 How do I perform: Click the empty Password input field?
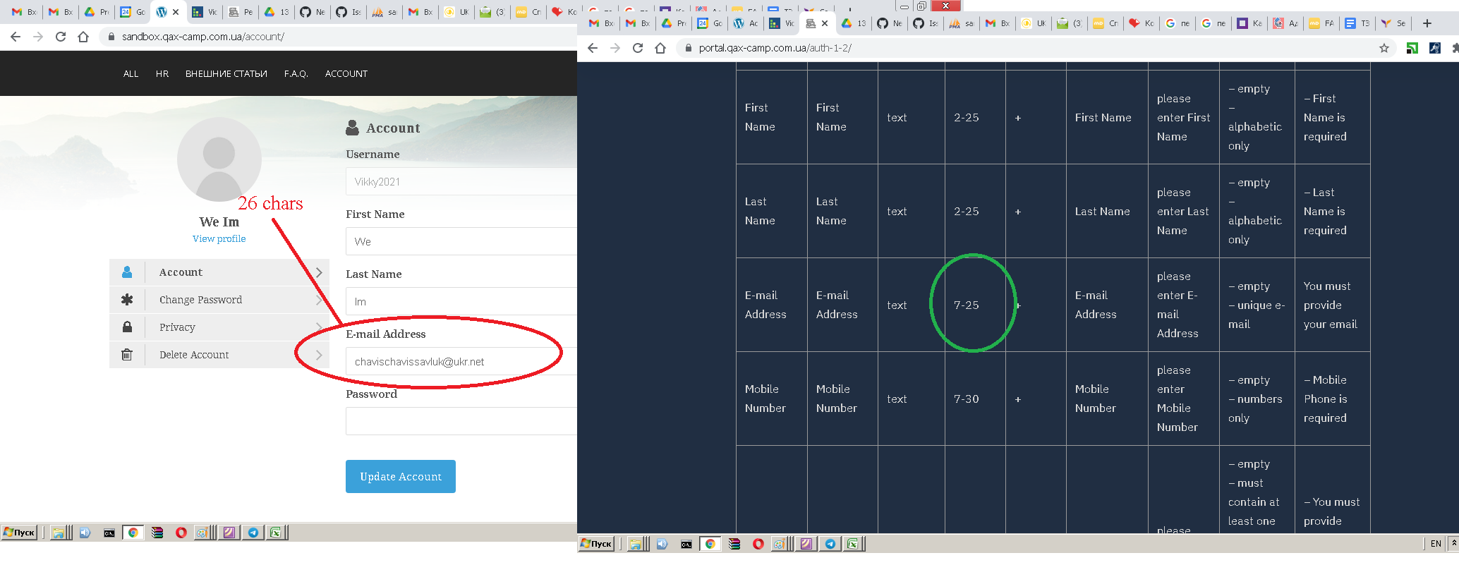click(461, 421)
